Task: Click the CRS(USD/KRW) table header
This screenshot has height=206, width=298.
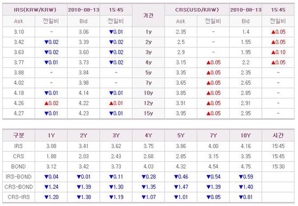Action: coord(197,10)
